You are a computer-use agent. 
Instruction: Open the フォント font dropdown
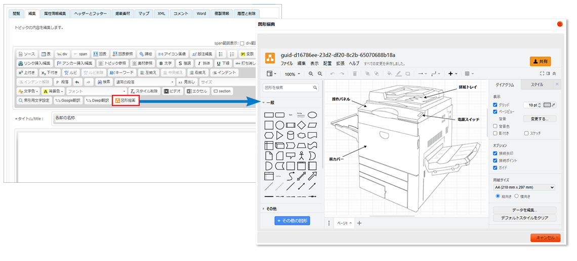97,91
